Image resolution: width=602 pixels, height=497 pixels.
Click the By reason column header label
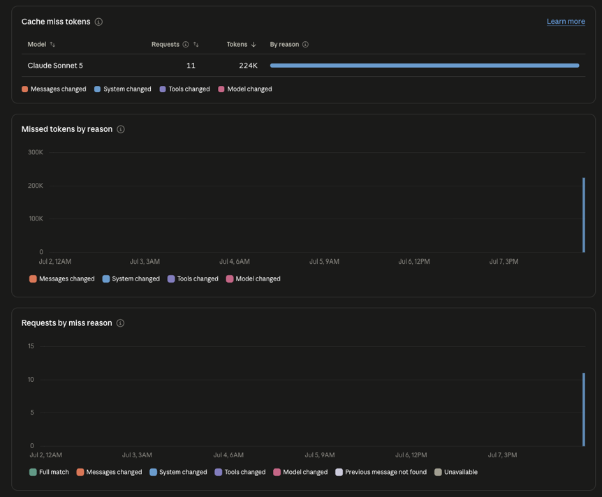[x=284, y=45]
